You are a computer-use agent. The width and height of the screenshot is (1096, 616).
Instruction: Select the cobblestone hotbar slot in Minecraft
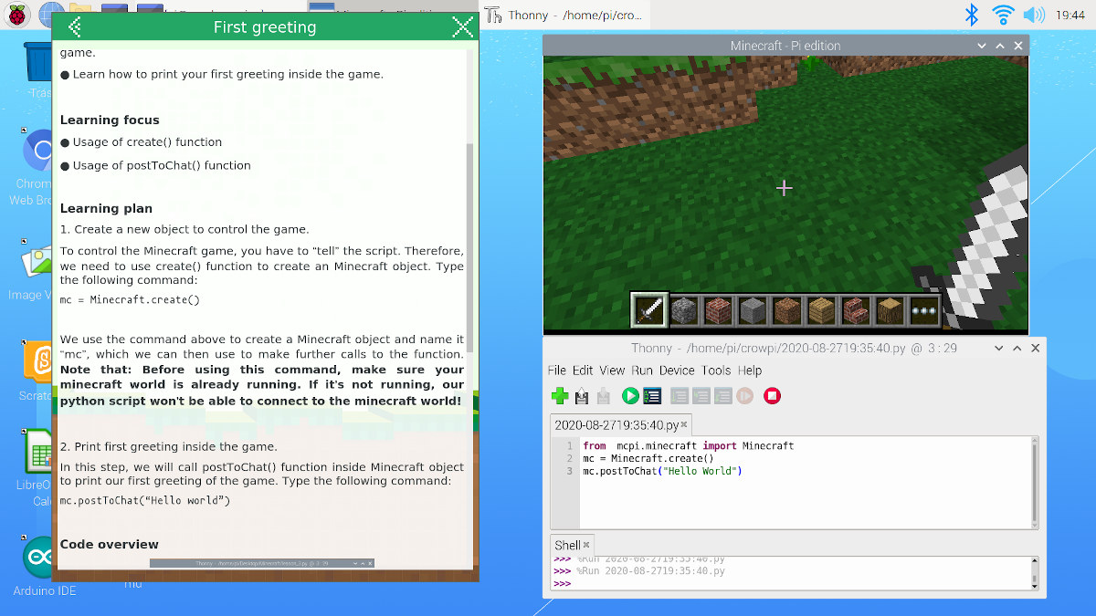pos(684,311)
